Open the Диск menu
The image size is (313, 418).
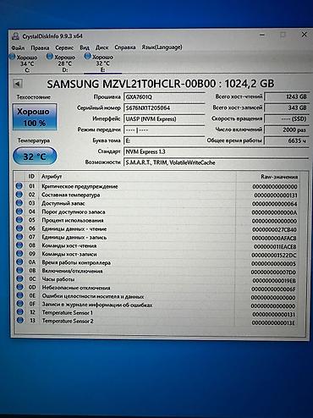coord(102,47)
